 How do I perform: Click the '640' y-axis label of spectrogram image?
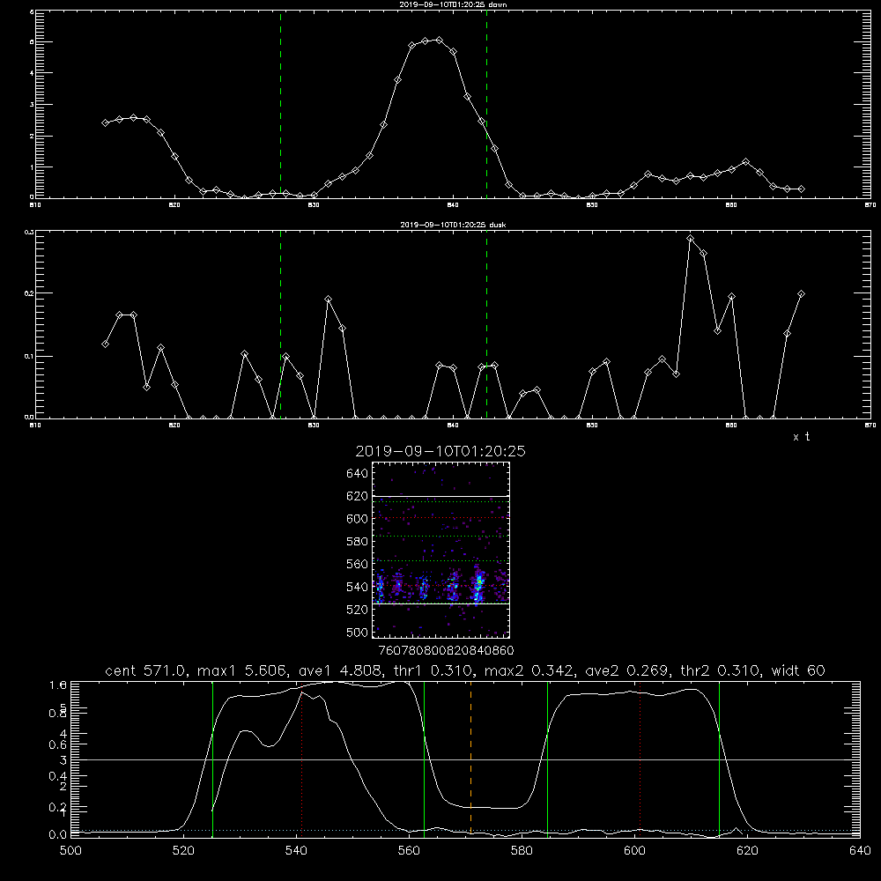coord(358,473)
